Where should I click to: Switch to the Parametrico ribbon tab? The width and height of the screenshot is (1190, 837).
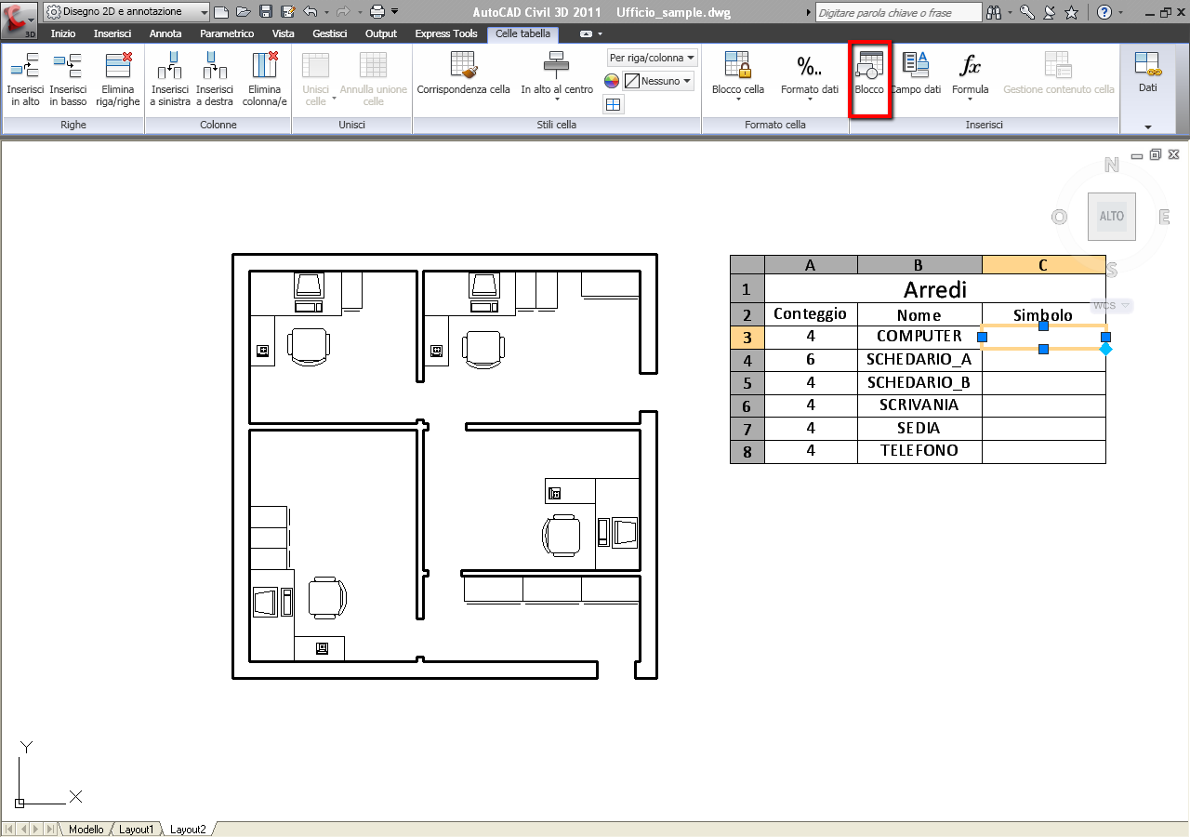click(227, 33)
